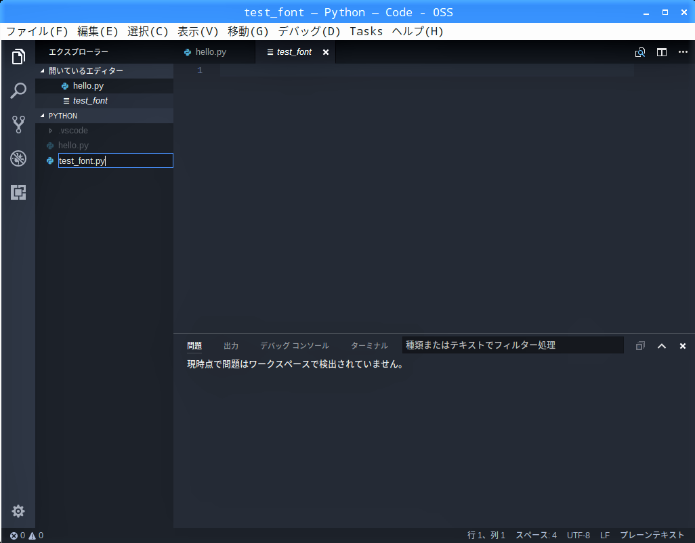Click the find-in-editor preview icon
The width and height of the screenshot is (695, 543).
tap(640, 52)
